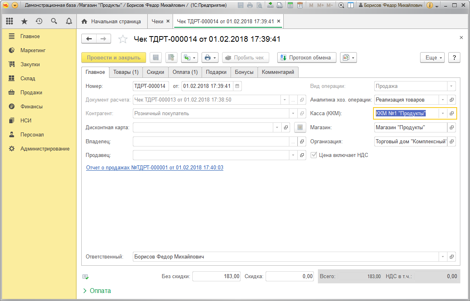Open the calendar picker for date field
The height and width of the screenshot is (301, 470).
coord(237,86)
